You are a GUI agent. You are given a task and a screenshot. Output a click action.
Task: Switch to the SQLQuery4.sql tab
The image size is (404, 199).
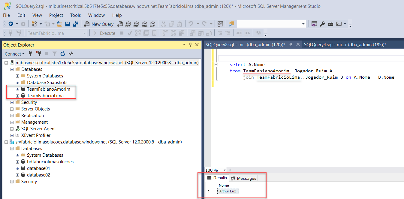[x=345, y=45]
